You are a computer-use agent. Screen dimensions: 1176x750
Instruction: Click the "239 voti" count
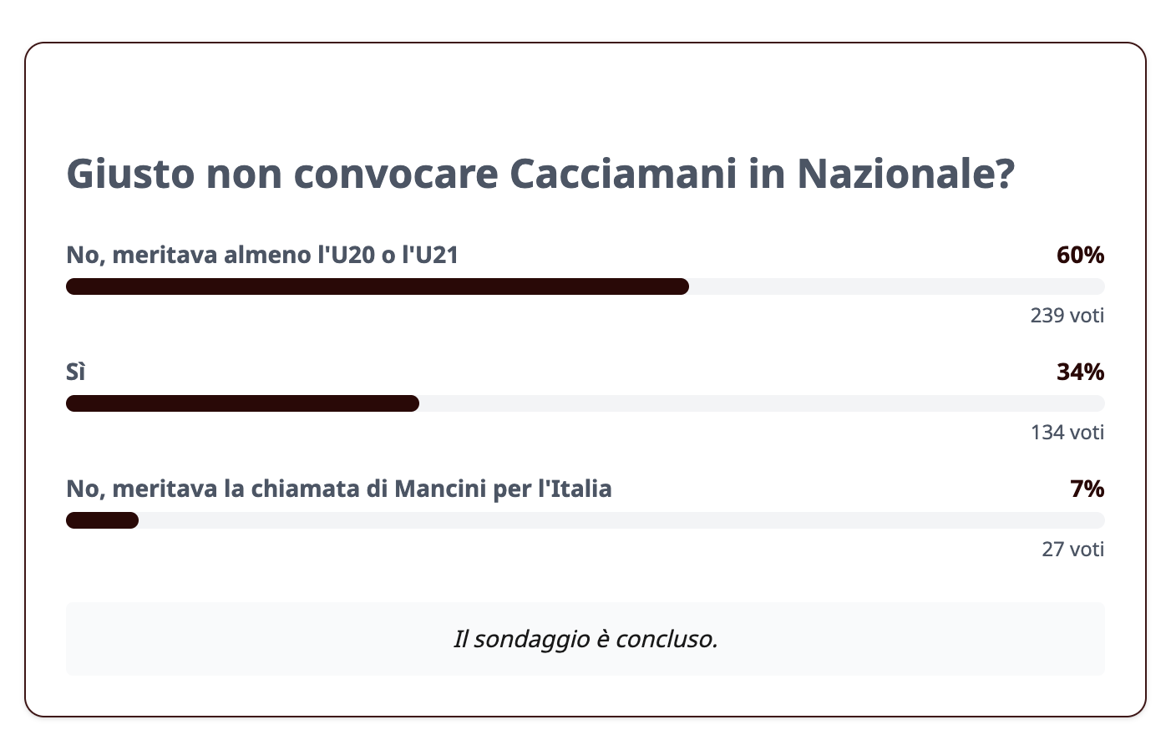pyautogui.click(x=1067, y=315)
